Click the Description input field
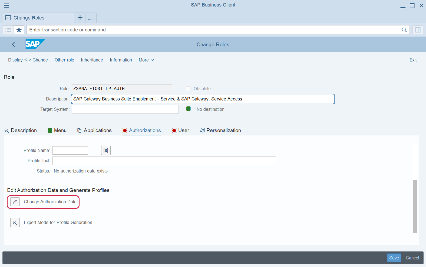Viewport: 426px width, 267px height. (203, 99)
